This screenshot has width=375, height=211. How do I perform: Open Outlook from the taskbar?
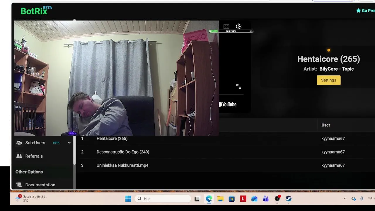click(254, 199)
